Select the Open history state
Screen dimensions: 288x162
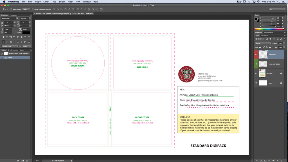pyautogui.click(x=10, y=58)
